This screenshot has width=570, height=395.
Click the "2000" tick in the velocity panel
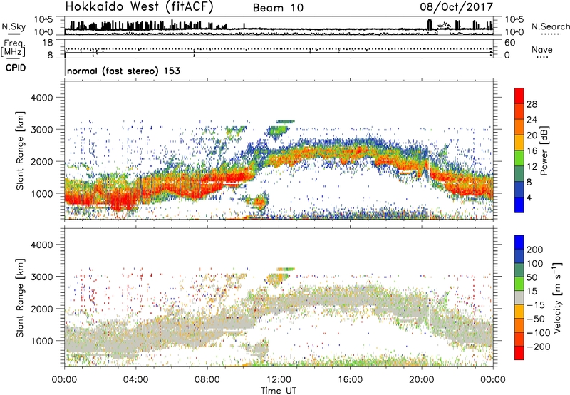click(41, 309)
